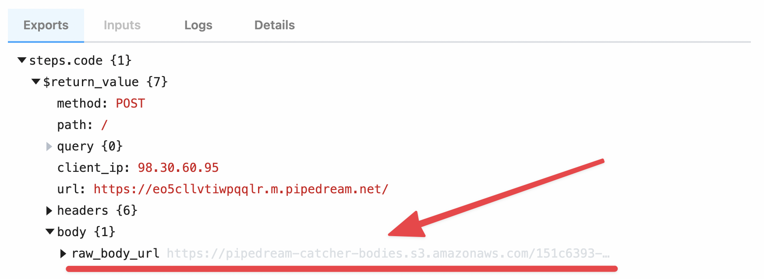Select the Exports tab
This screenshot has width=764, height=279.
tap(46, 25)
